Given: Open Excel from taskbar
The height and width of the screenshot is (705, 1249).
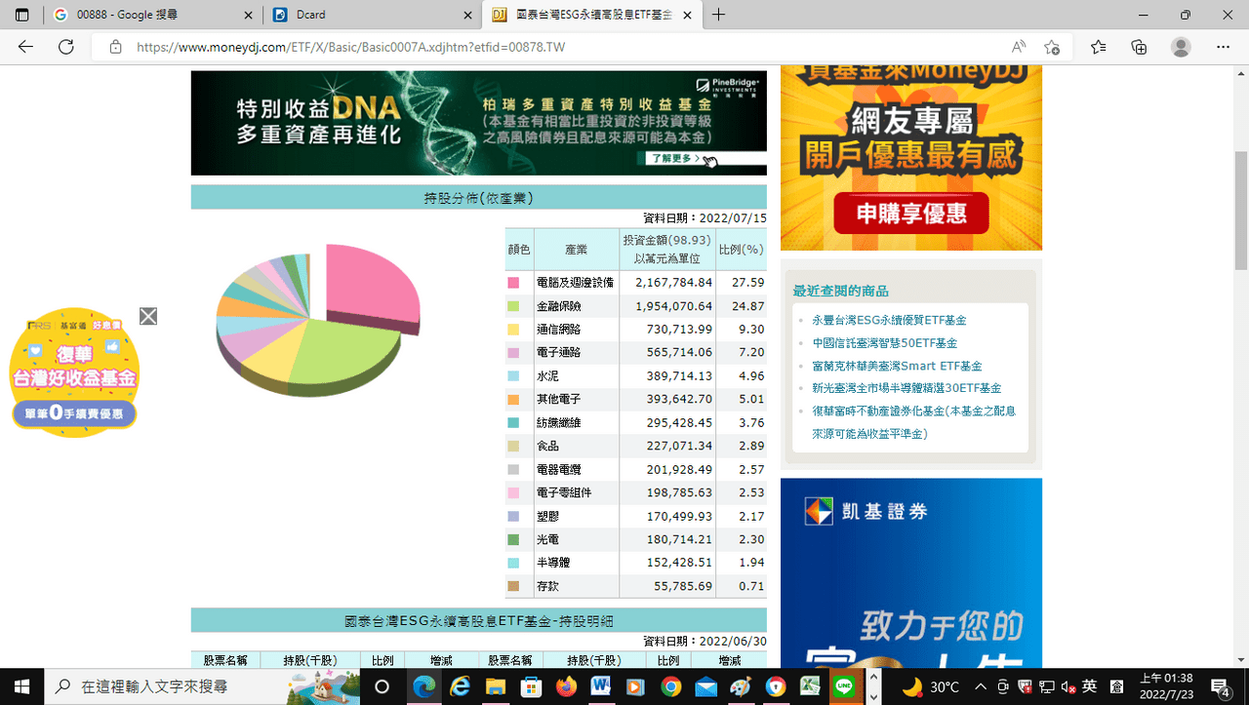Looking at the screenshot, I should tap(809, 686).
